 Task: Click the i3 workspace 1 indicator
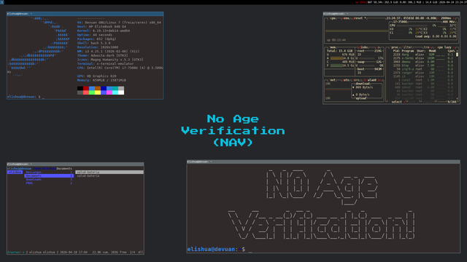(1, 2)
